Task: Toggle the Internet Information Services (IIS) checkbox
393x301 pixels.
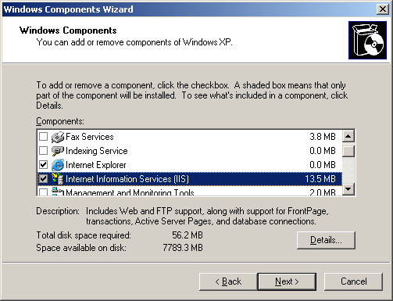Action: point(43,179)
